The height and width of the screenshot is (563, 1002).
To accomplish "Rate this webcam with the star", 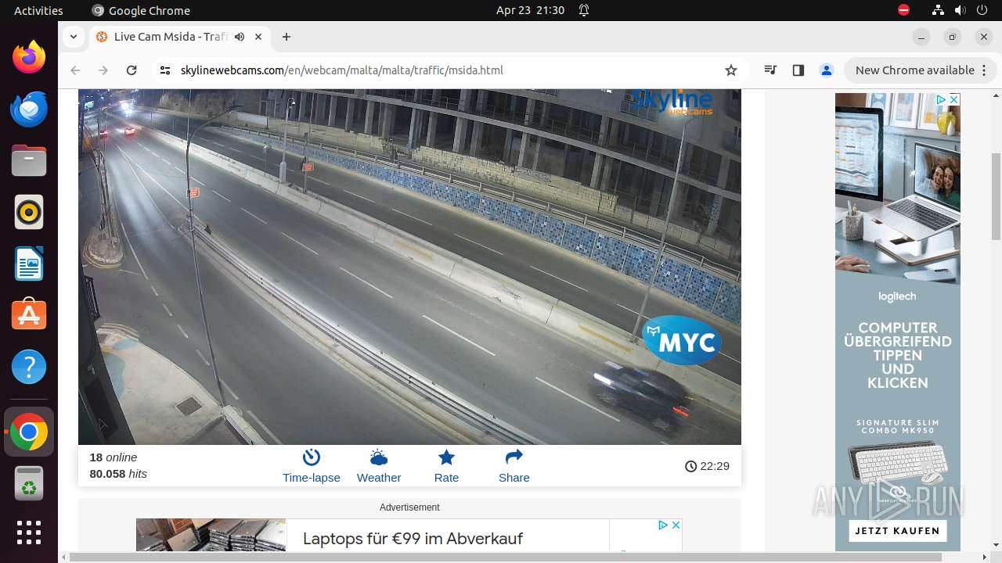I will (x=446, y=466).
